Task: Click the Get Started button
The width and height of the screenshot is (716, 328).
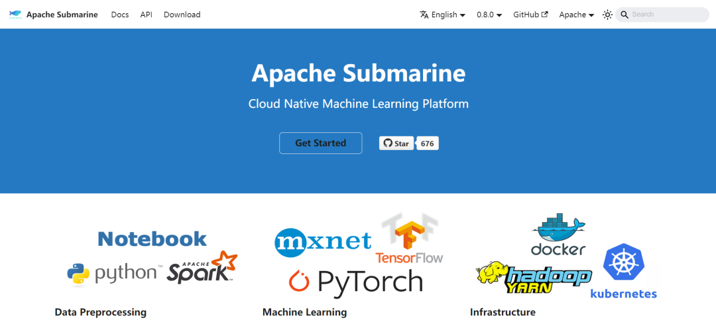Action: click(x=321, y=143)
